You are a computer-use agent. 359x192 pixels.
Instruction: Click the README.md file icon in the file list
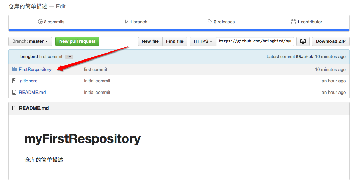pyautogui.click(x=14, y=92)
